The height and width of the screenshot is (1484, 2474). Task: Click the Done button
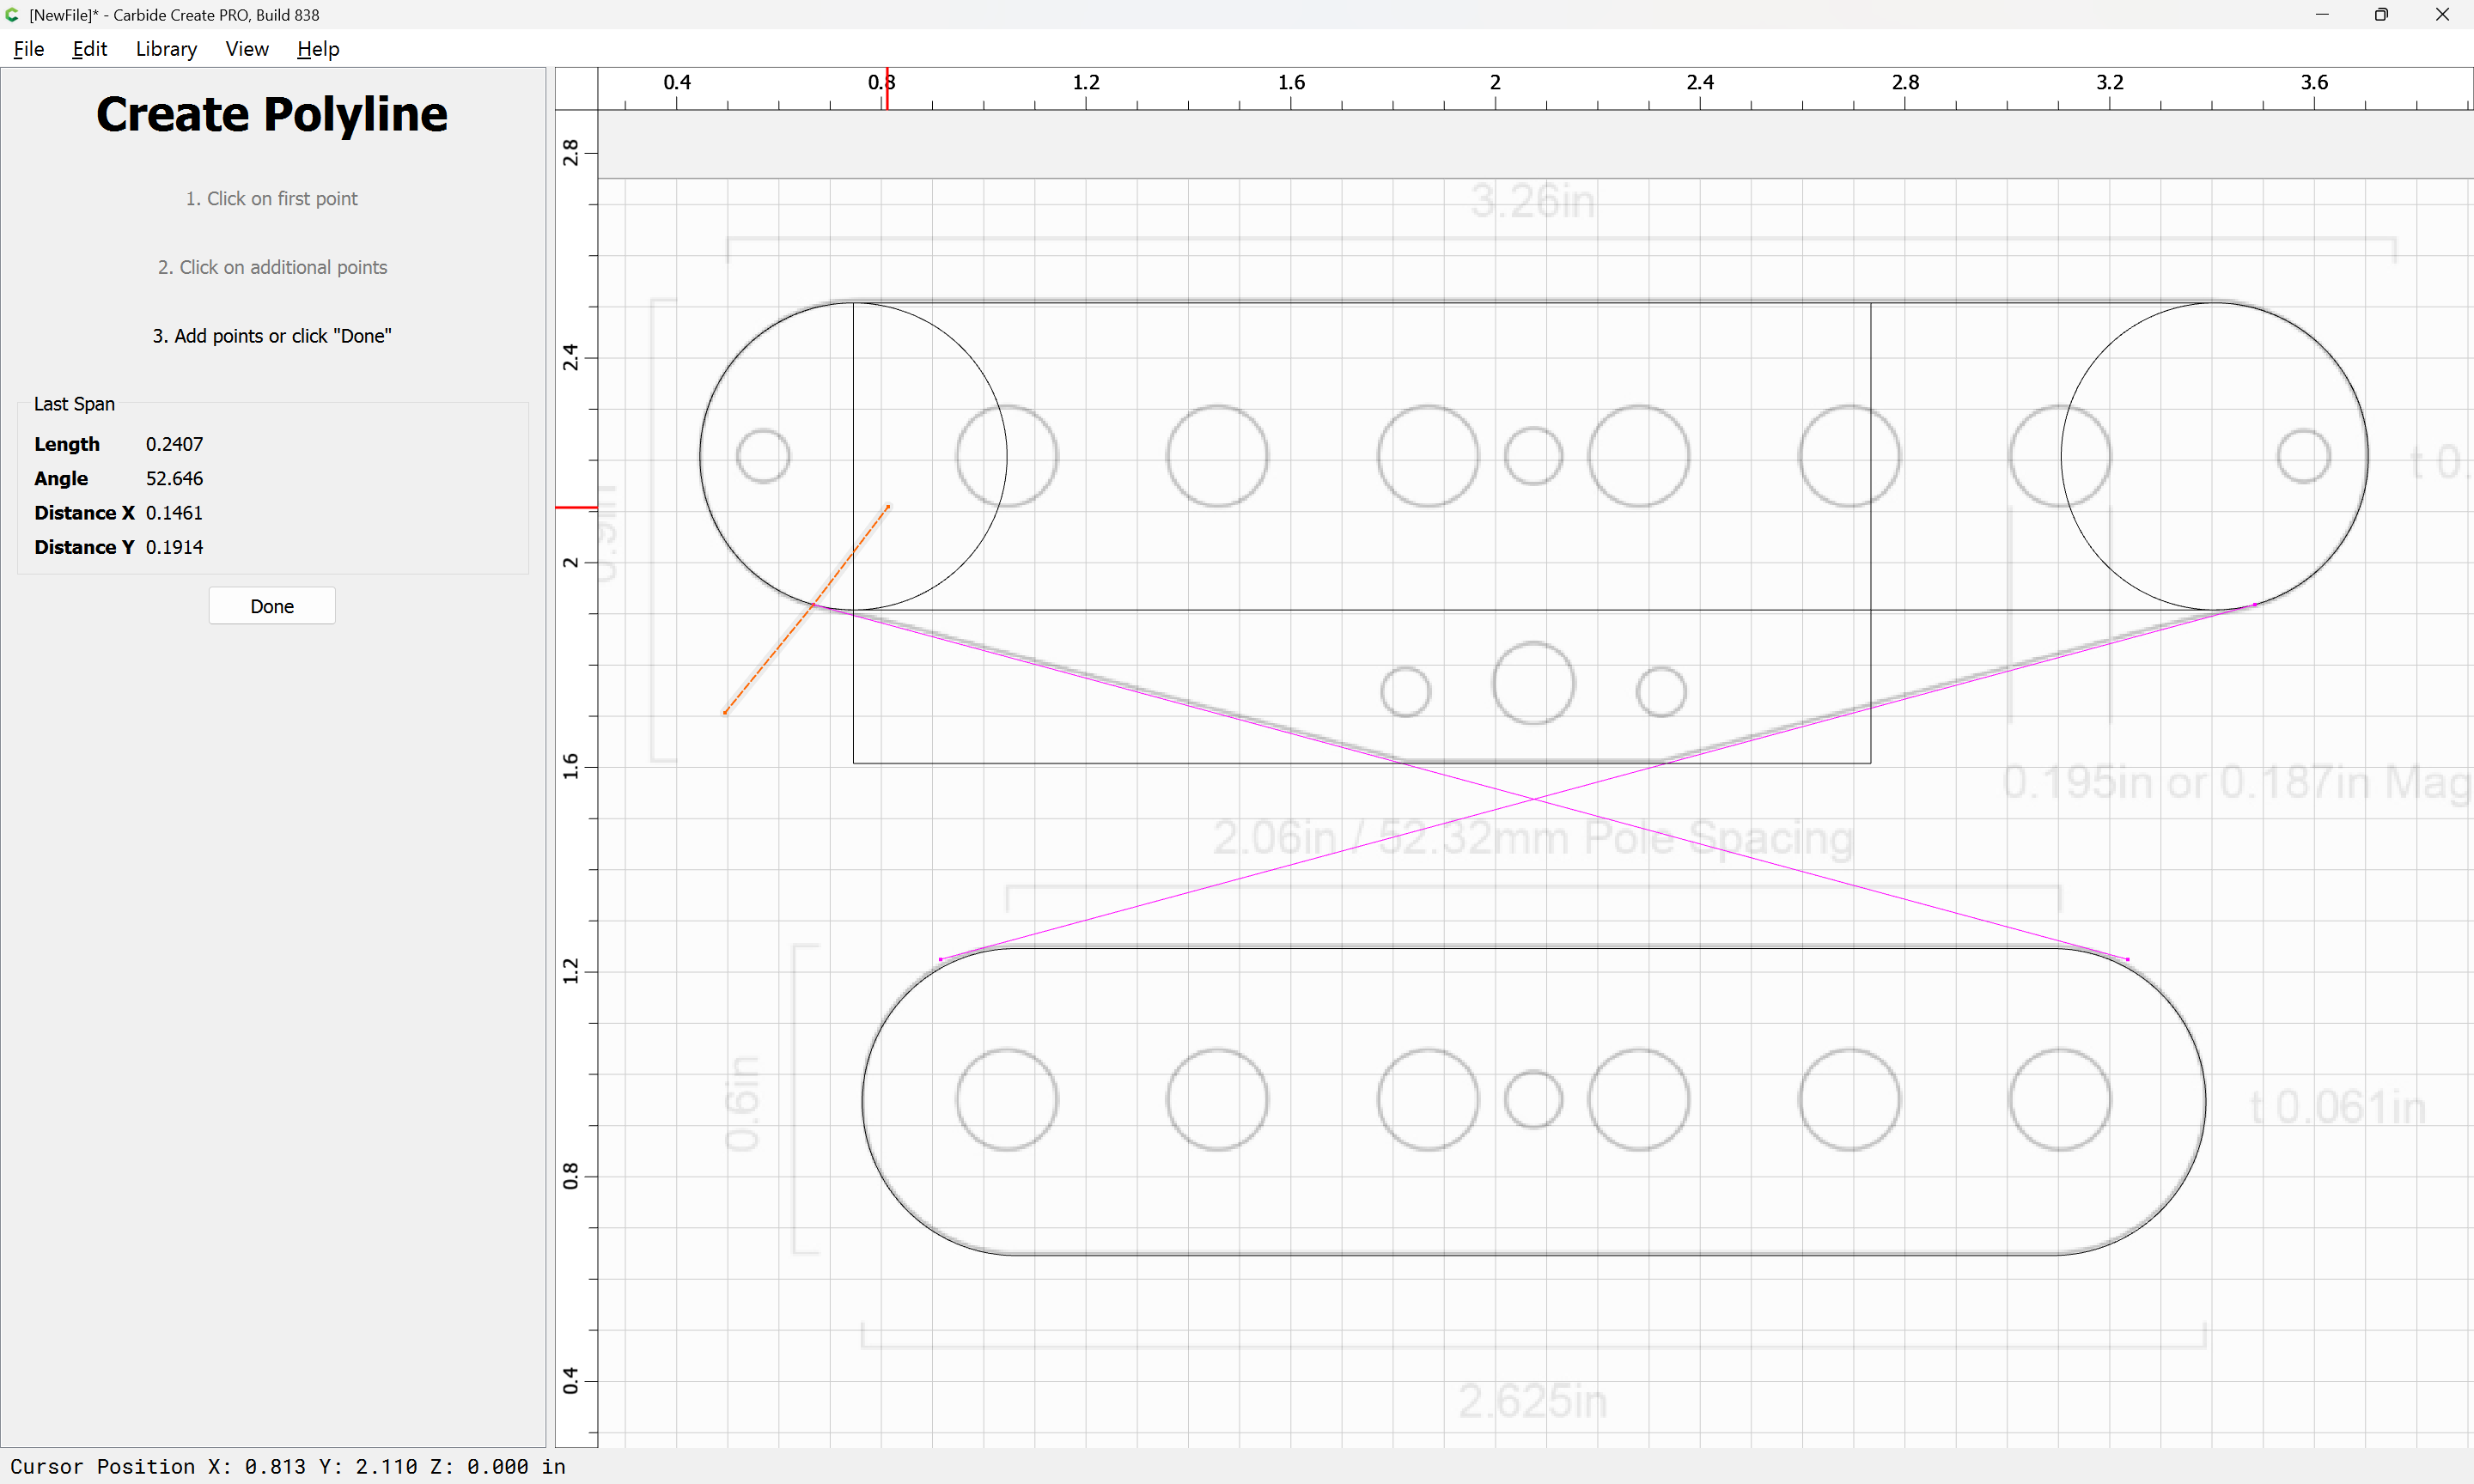tap(272, 606)
